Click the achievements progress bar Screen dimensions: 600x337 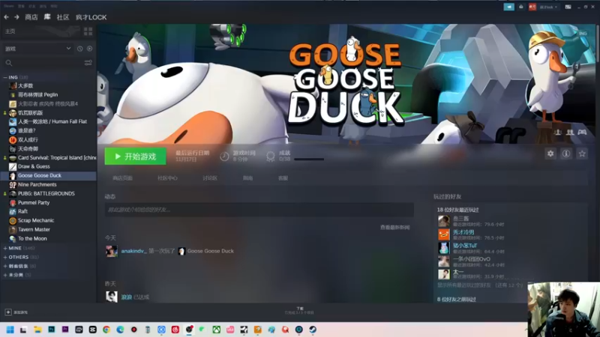tap(309, 160)
